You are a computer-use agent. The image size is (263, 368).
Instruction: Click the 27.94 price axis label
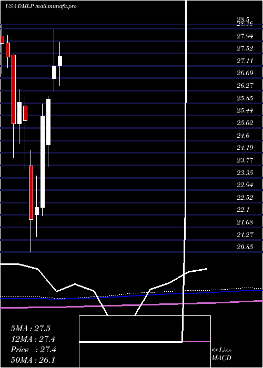click(x=245, y=36)
